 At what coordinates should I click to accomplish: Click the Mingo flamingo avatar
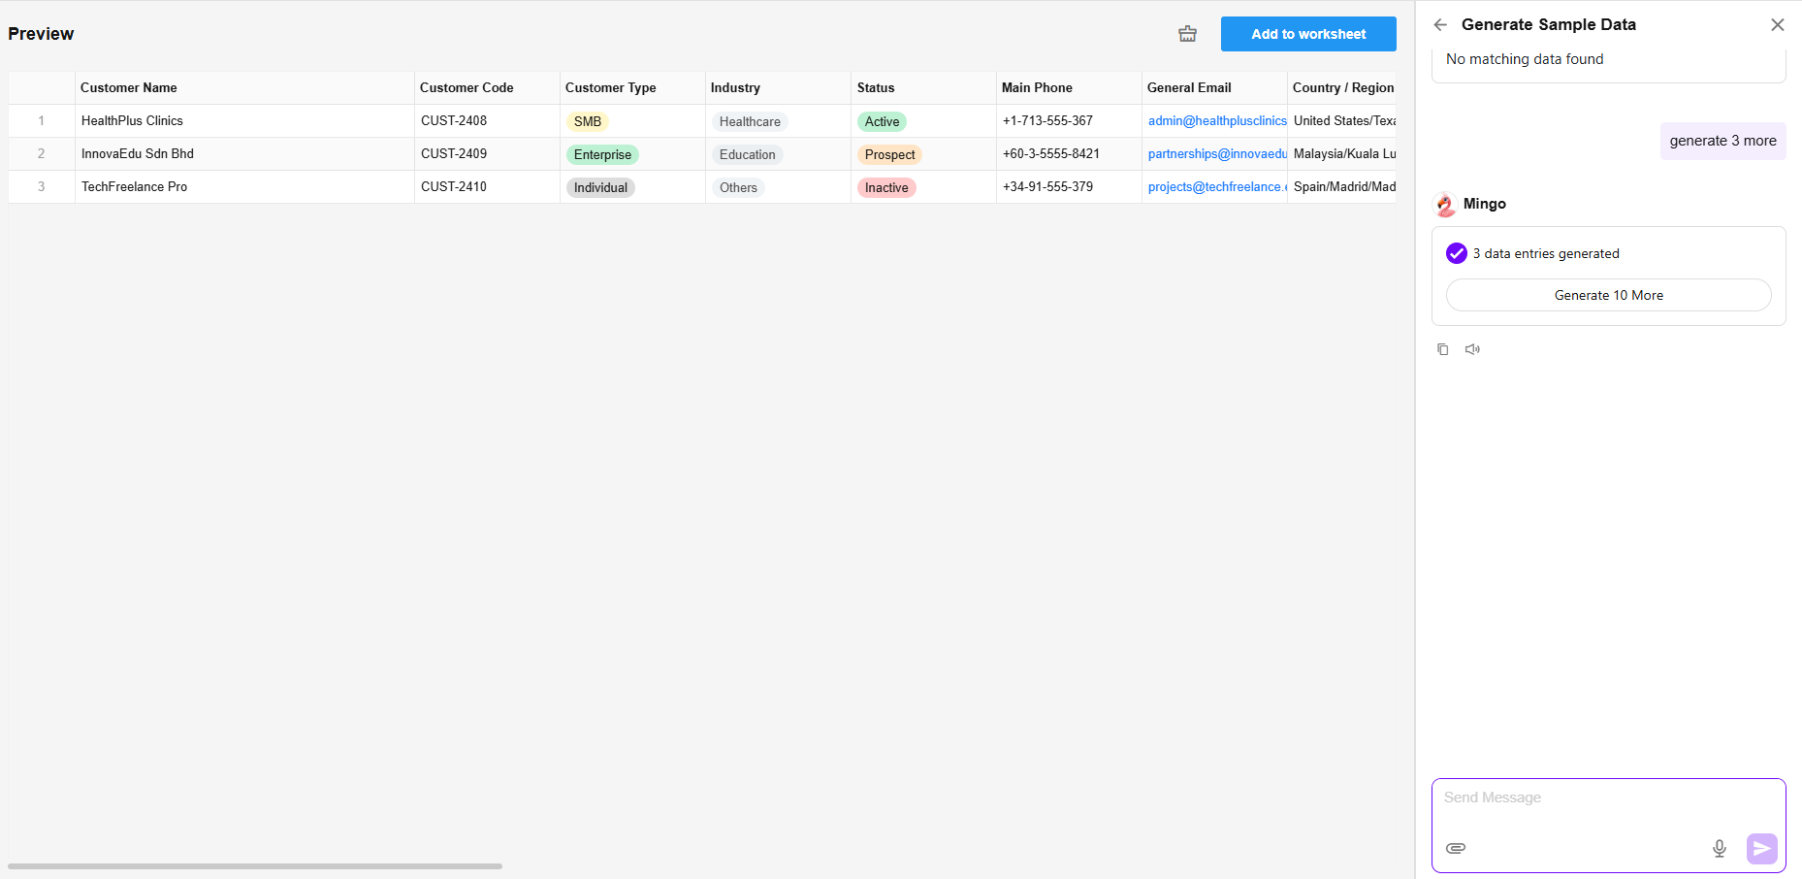1445,204
